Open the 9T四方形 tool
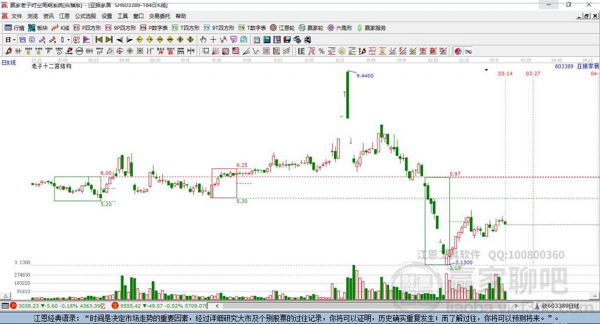 (x=219, y=28)
